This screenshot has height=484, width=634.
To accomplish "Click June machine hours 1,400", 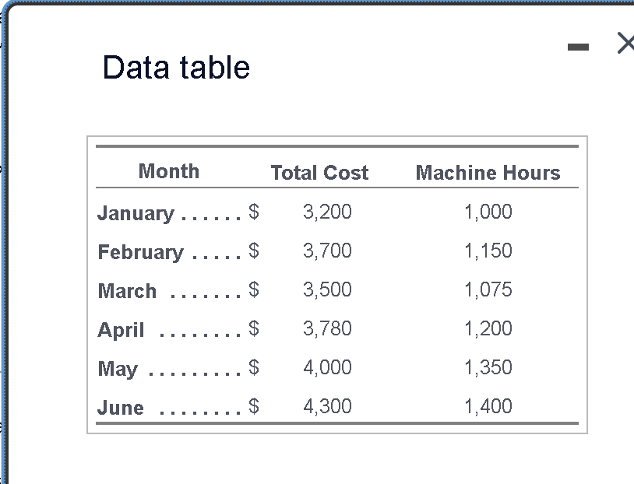I will pos(488,405).
